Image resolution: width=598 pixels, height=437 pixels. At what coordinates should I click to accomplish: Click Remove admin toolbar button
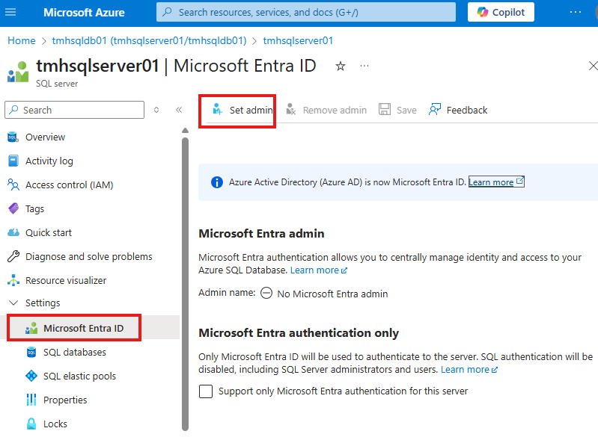(x=326, y=110)
